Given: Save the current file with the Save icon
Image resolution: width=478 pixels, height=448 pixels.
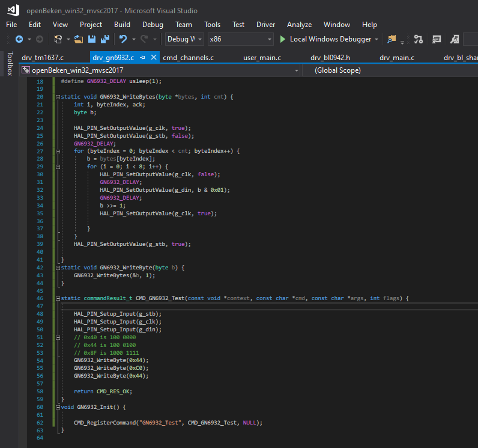Looking at the screenshot, I should [x=92, y=39].
